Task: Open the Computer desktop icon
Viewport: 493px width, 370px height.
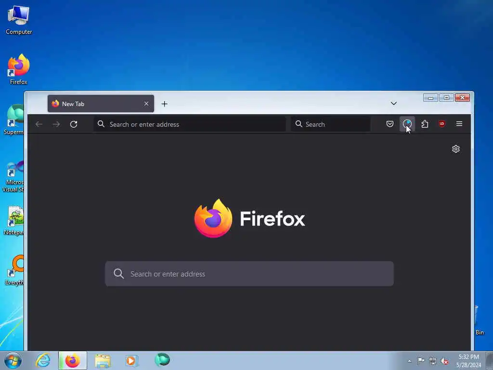Action: point(19,20)
